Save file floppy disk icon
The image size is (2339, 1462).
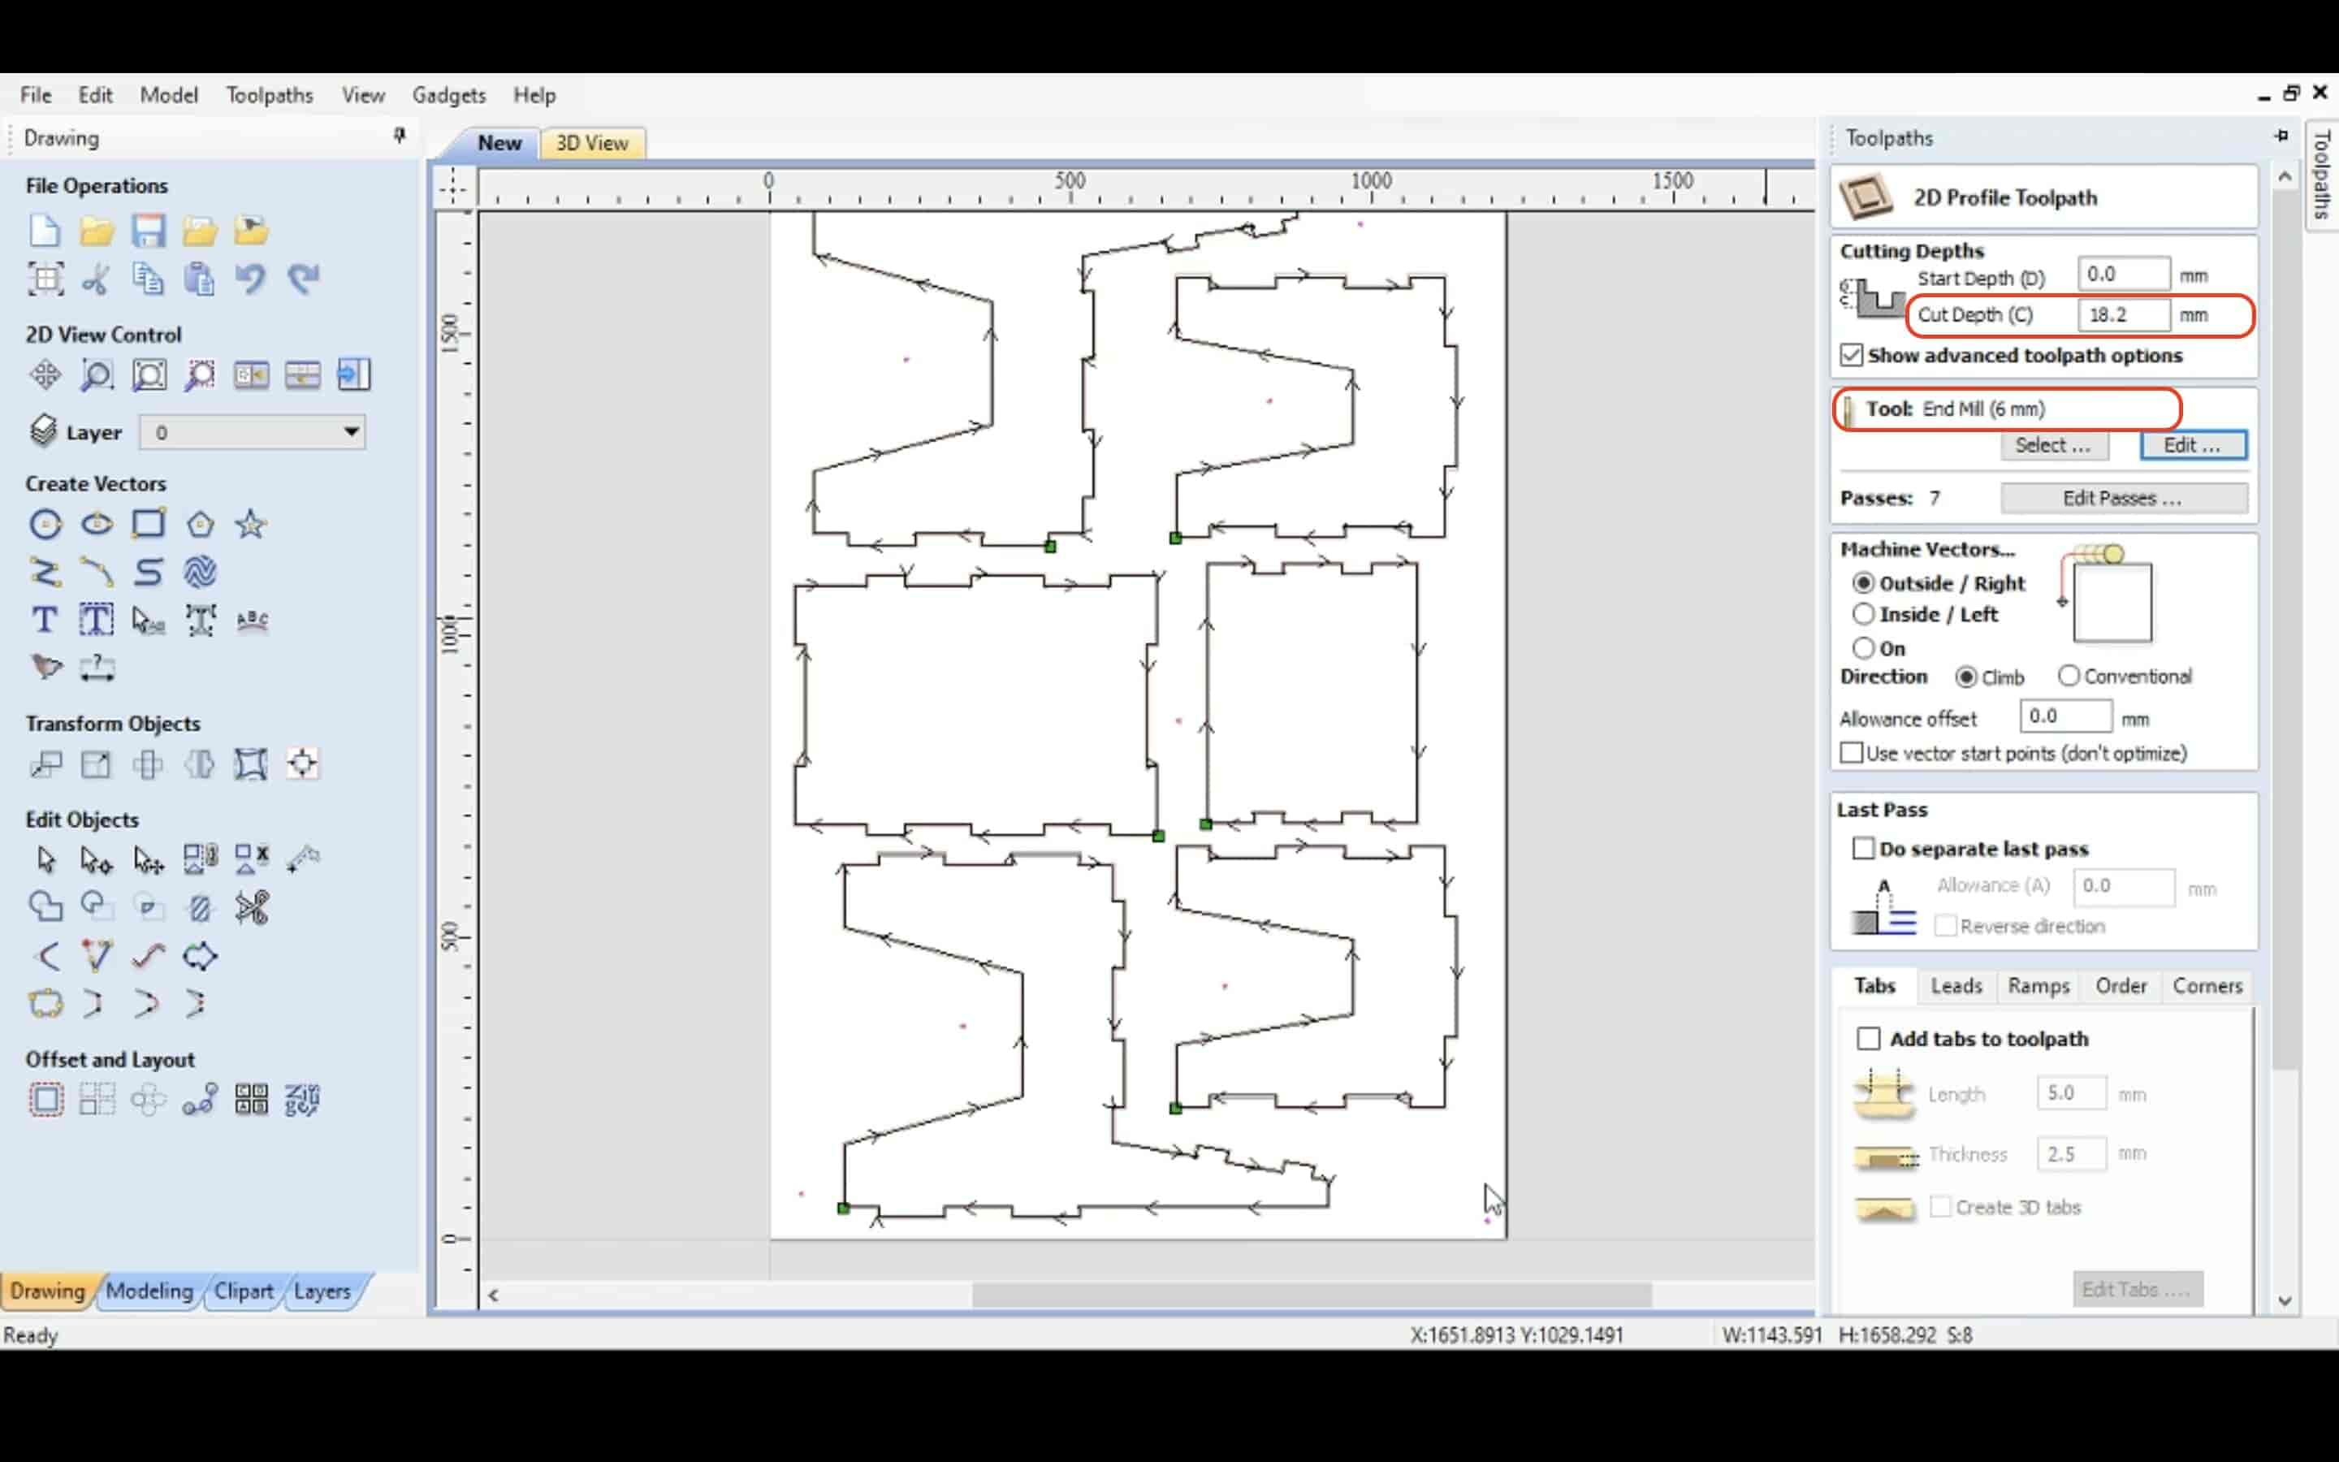(148, 231)
